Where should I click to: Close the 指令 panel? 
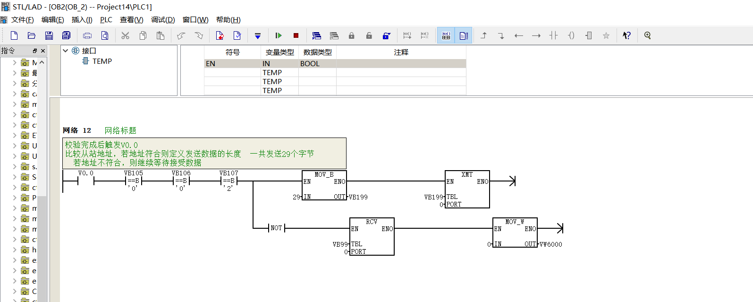43,51
